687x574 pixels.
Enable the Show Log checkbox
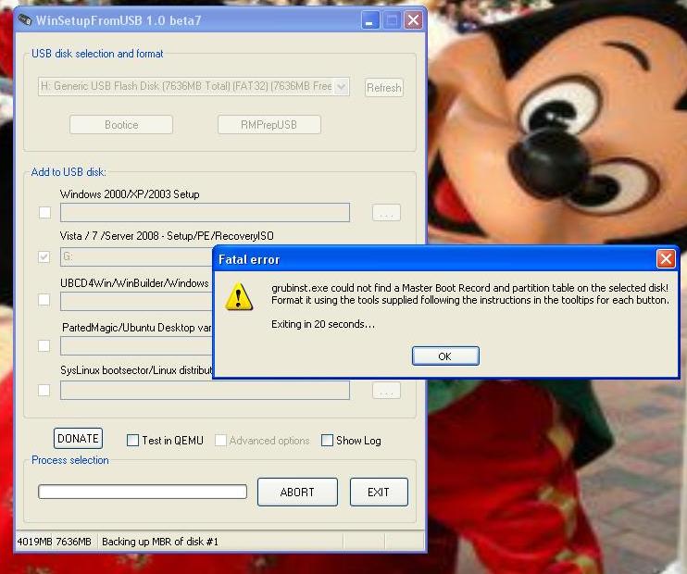pyautogui.click(x=327, y=440)
